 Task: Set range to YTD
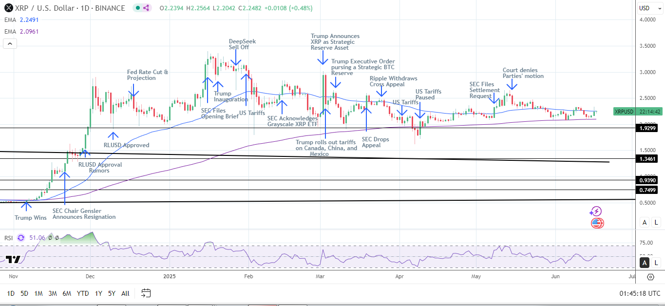click(83, 293)
